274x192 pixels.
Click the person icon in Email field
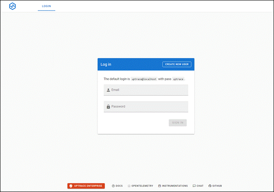pos(108,90)
